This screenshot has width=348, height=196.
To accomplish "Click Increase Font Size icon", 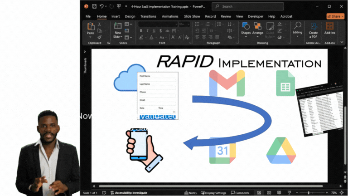I will click(173, 37).
